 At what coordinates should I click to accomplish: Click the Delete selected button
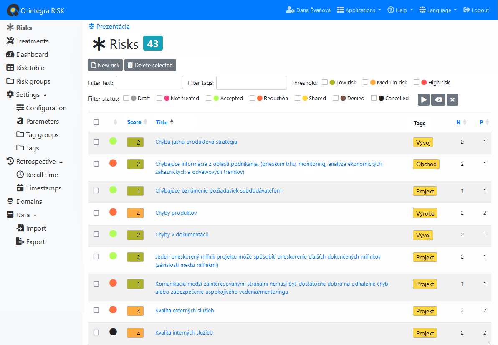150,65
